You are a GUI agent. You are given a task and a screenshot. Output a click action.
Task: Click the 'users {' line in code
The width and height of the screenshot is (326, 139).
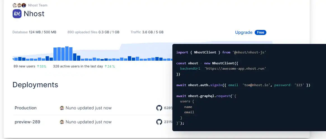tap(187, 102)
